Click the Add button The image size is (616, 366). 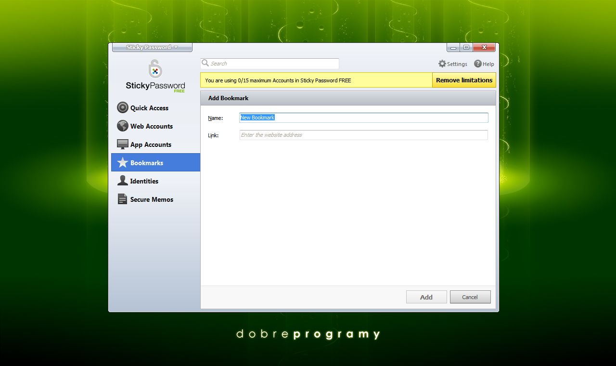tap(426, 297)
